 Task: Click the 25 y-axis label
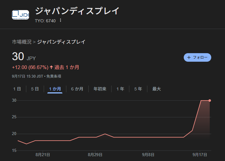pyautogui.click(x=14, y=117)
